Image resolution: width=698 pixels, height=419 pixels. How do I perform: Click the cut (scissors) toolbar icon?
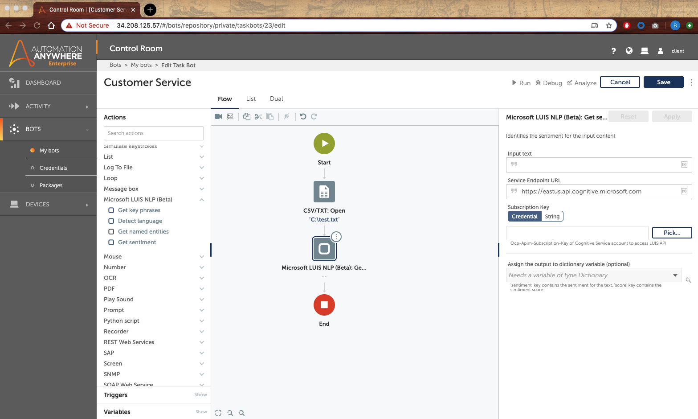(258, 117)
